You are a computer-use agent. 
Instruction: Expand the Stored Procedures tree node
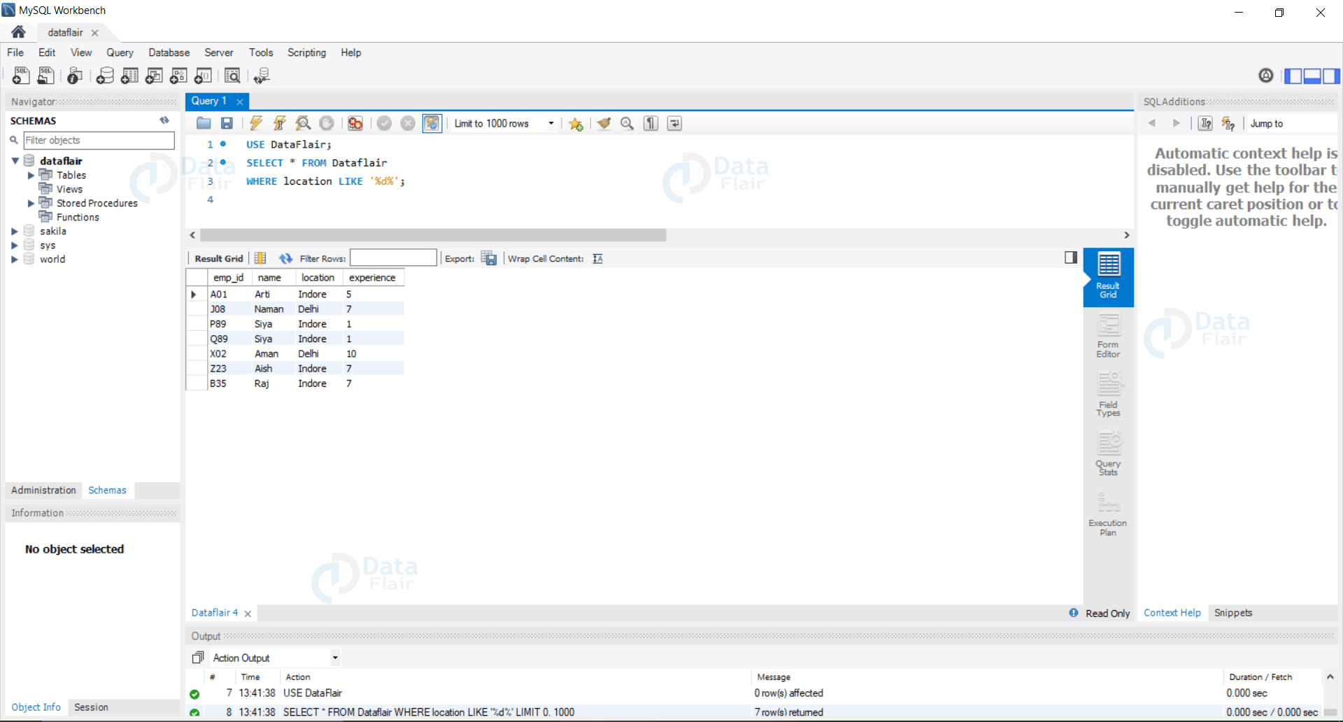(30, 203)
